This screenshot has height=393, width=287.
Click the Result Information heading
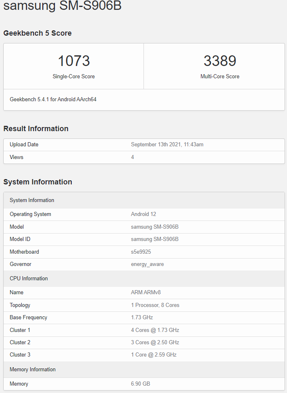pyautogui.click(x=36, y=129)
